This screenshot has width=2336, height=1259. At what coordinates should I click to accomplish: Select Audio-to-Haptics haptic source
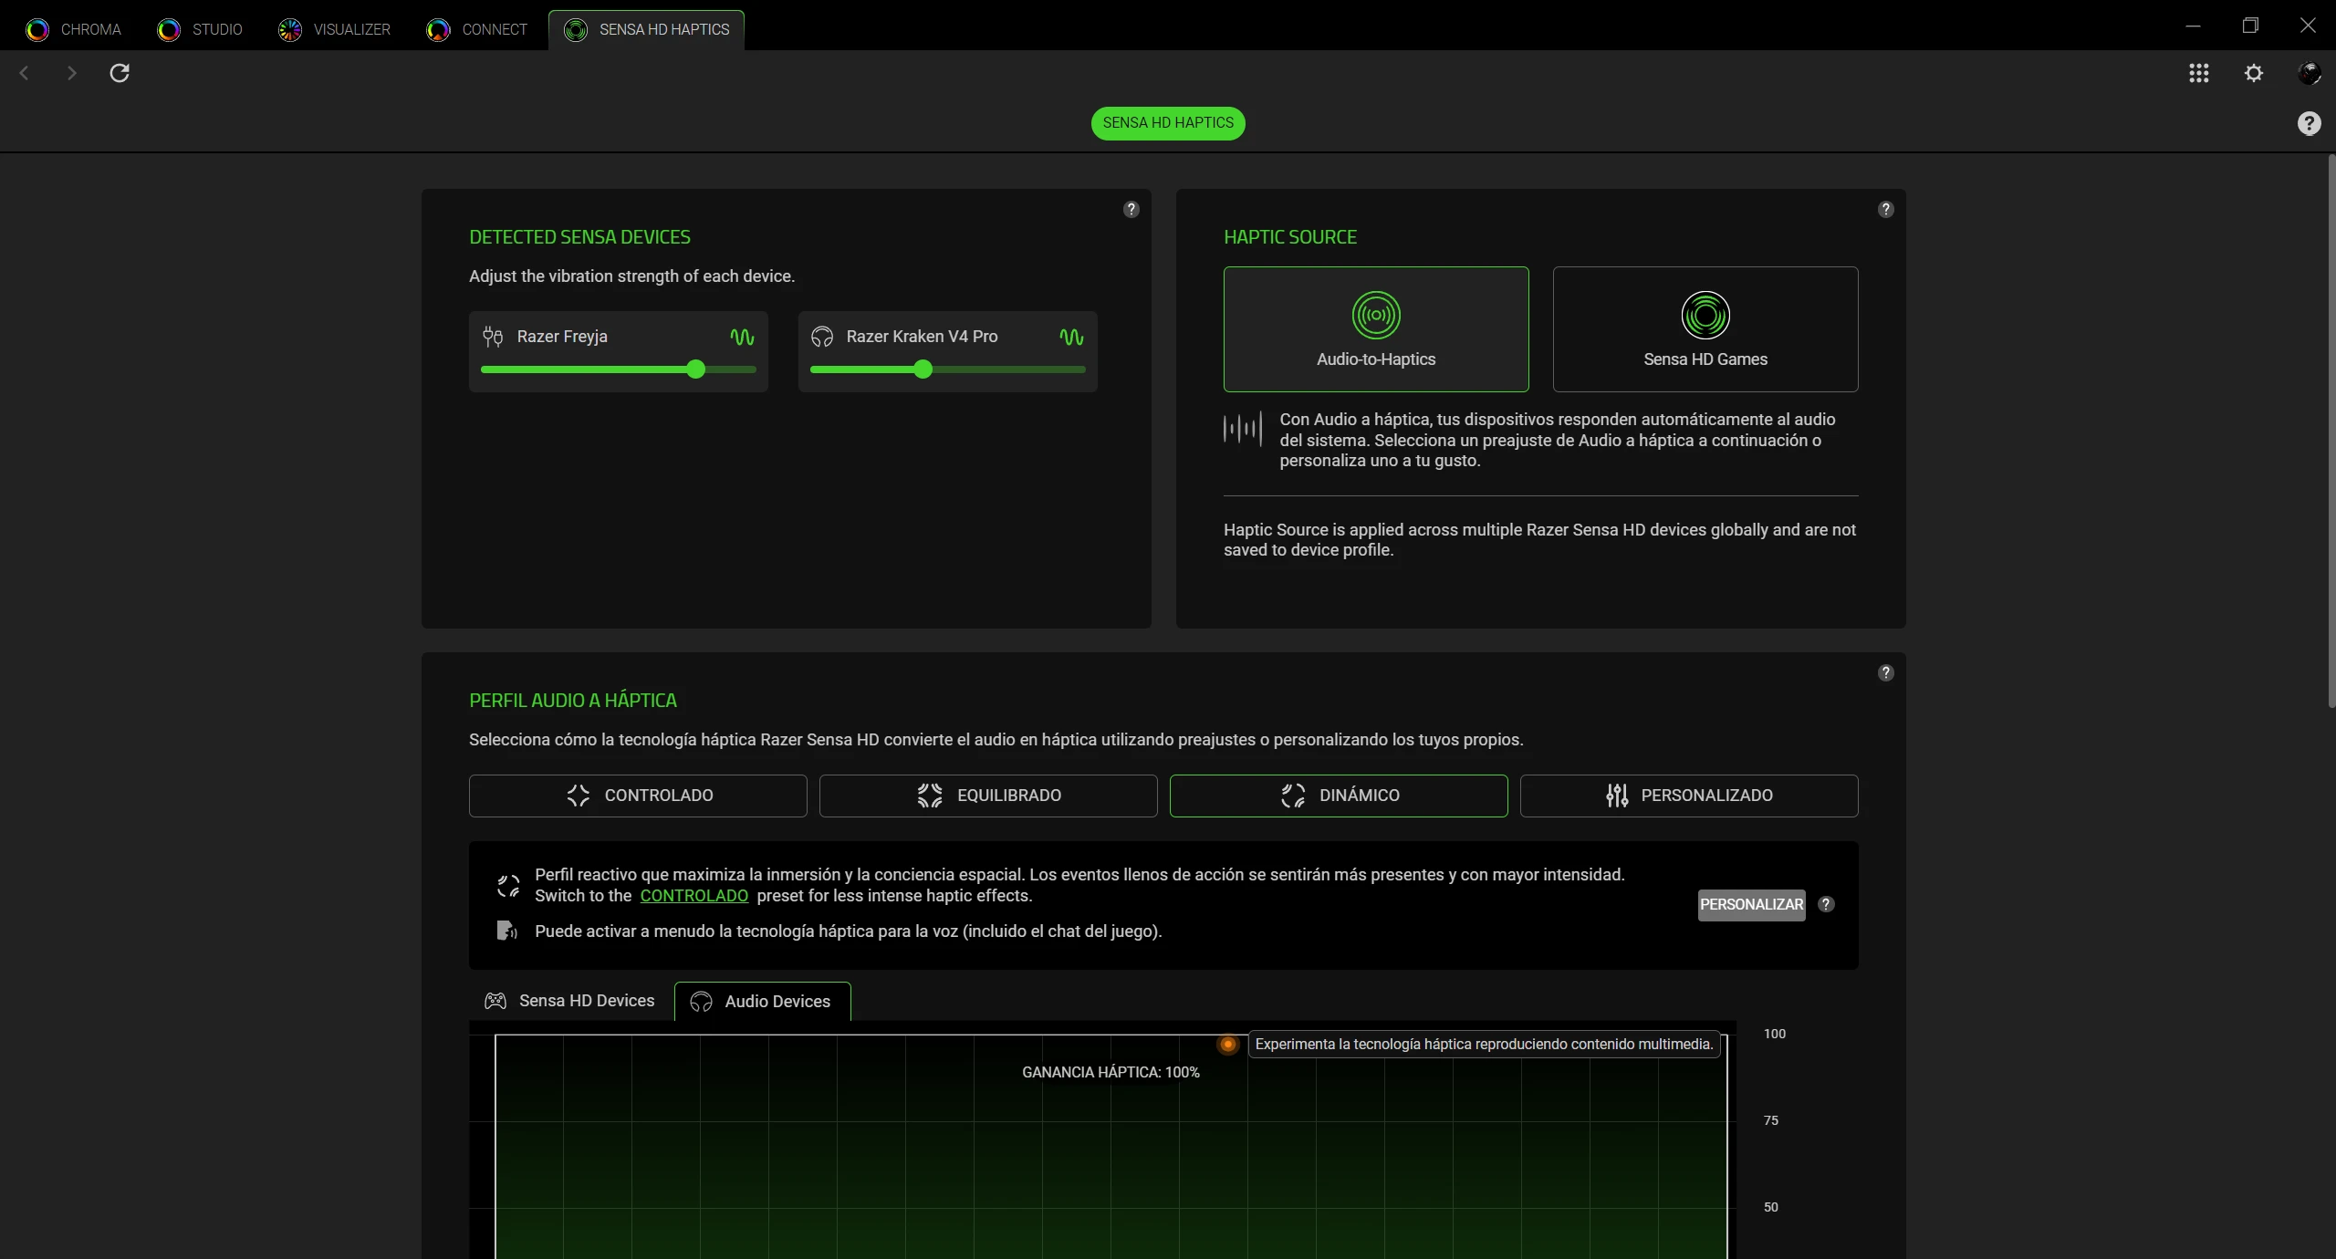pyautogui.click(x=1376, y=329)
